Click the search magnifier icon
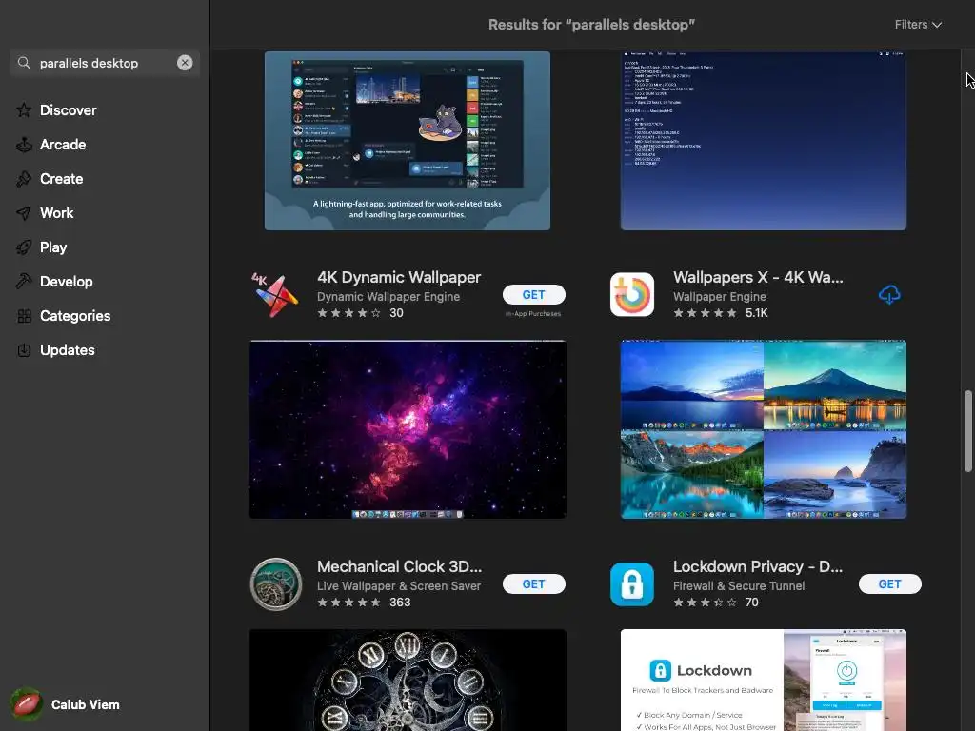Screen dimensions: 975x731 (24, 63)
